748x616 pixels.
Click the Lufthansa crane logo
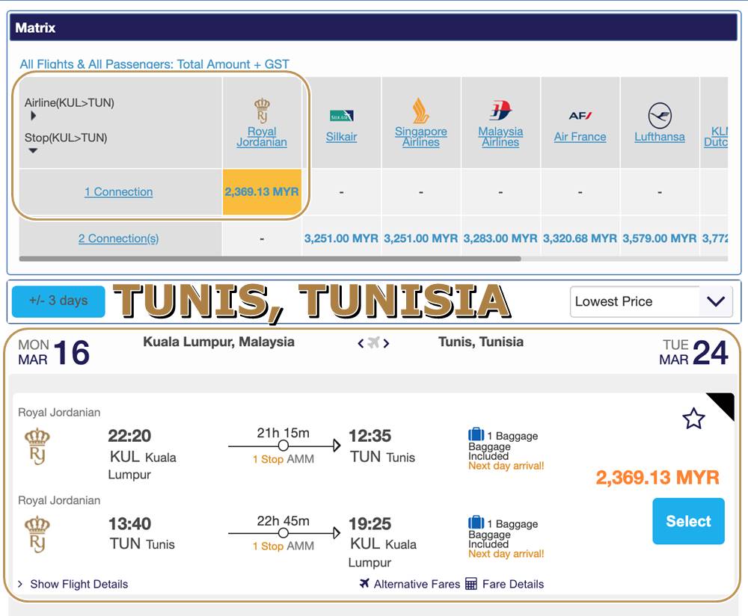pos(660,115)
